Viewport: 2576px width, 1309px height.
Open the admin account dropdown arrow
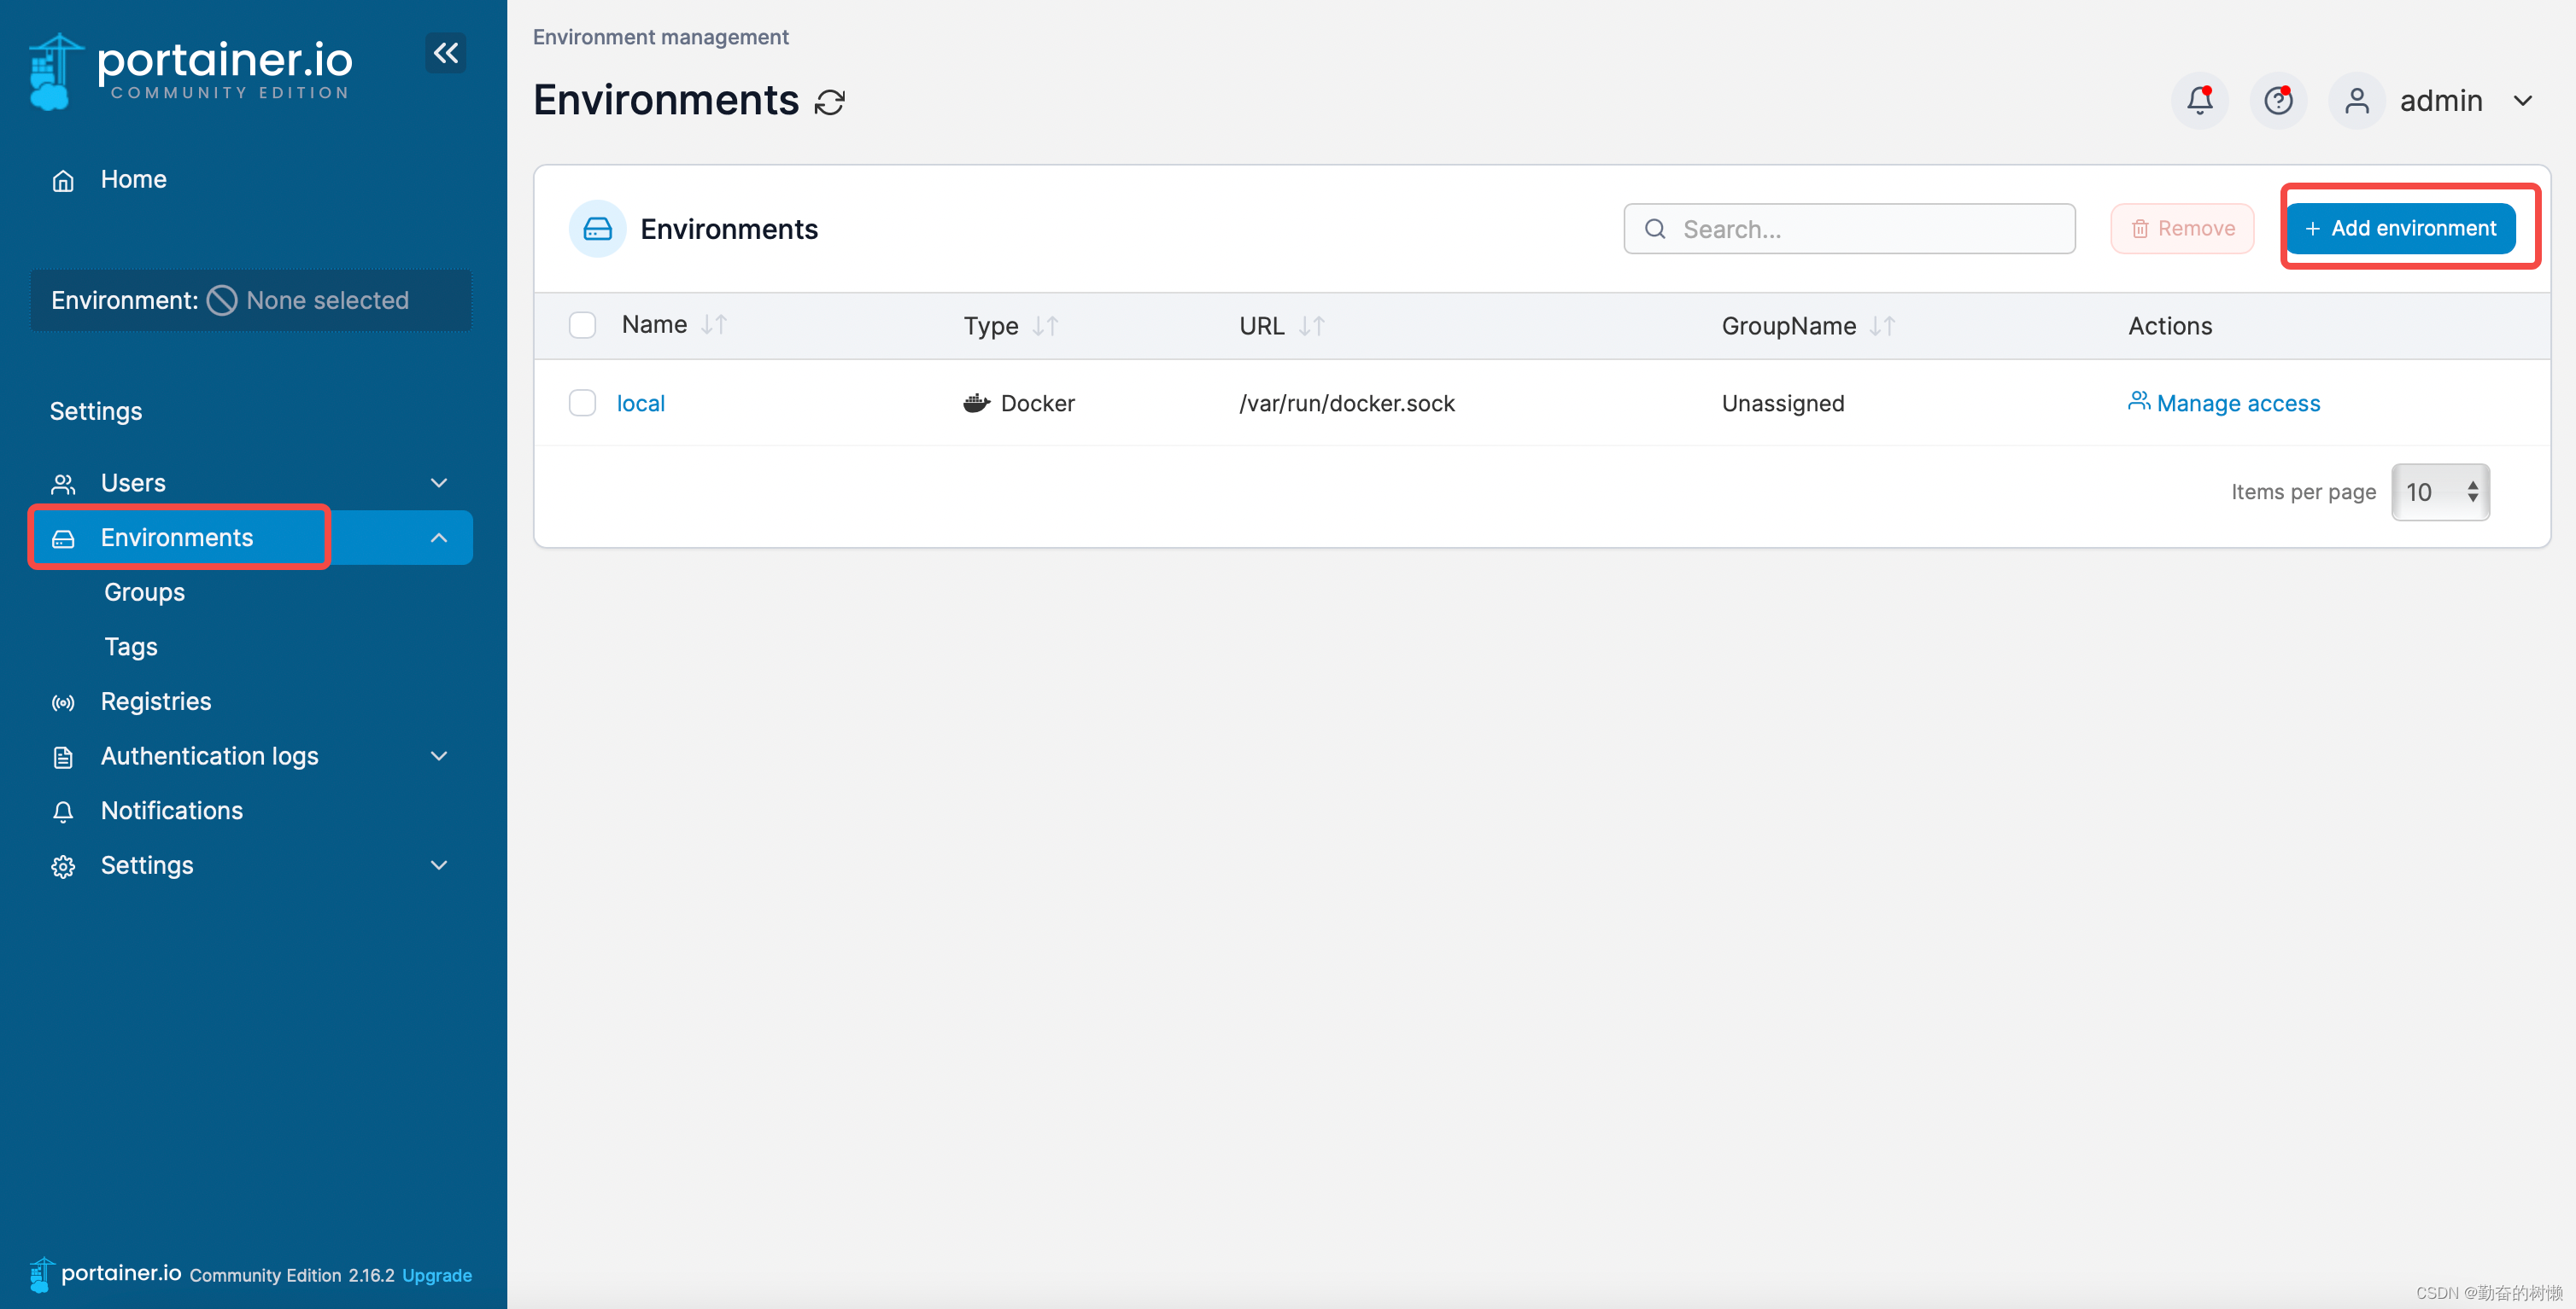tap(2523, 101)
